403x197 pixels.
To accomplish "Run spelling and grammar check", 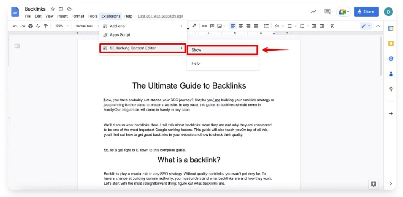I will (38, 26).
